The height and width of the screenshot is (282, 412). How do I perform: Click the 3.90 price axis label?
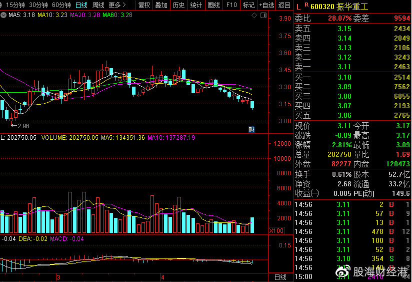tap(285, 19)
